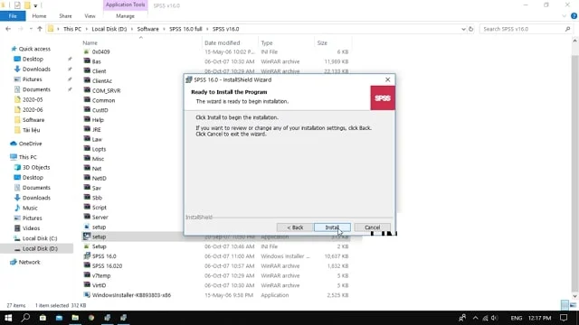Image resolution: width=579 pixels, height=325 pixels.
Task: Go up one folder level arrow
Action: (40, 29)
